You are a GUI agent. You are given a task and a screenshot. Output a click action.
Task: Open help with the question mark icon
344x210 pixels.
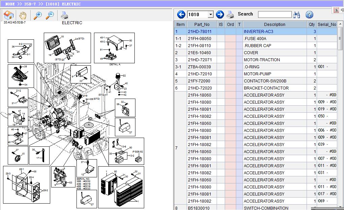(309, 14)
